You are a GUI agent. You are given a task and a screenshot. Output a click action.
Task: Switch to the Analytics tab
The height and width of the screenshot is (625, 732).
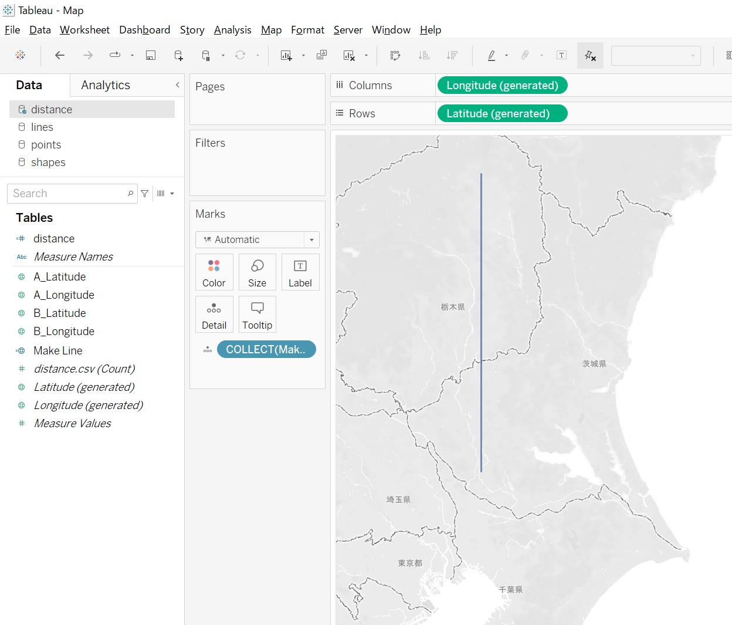coord(105,85)
